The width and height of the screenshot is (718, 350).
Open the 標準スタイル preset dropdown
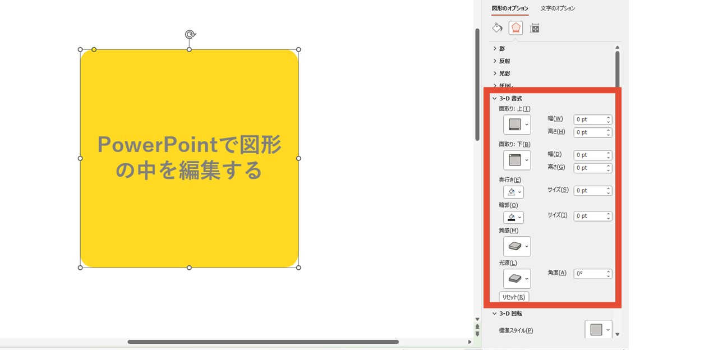coord(599,330)
